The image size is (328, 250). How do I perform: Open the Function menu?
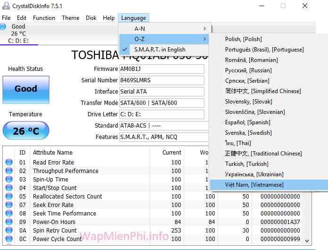(x=44, y=18)
